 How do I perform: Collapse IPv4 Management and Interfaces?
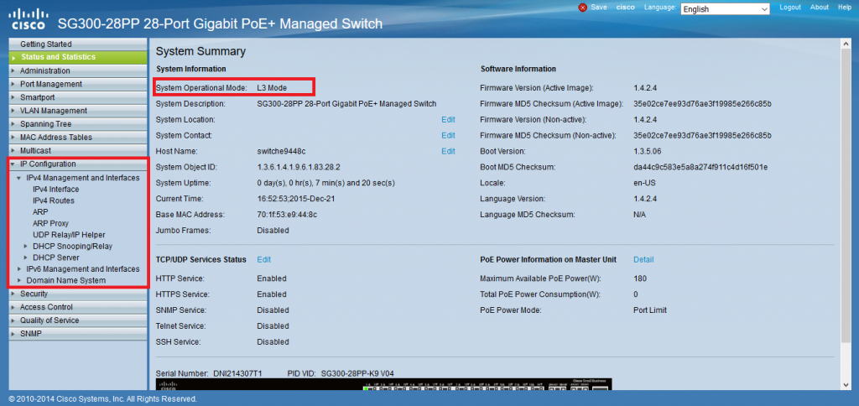(x=82, y=178)
